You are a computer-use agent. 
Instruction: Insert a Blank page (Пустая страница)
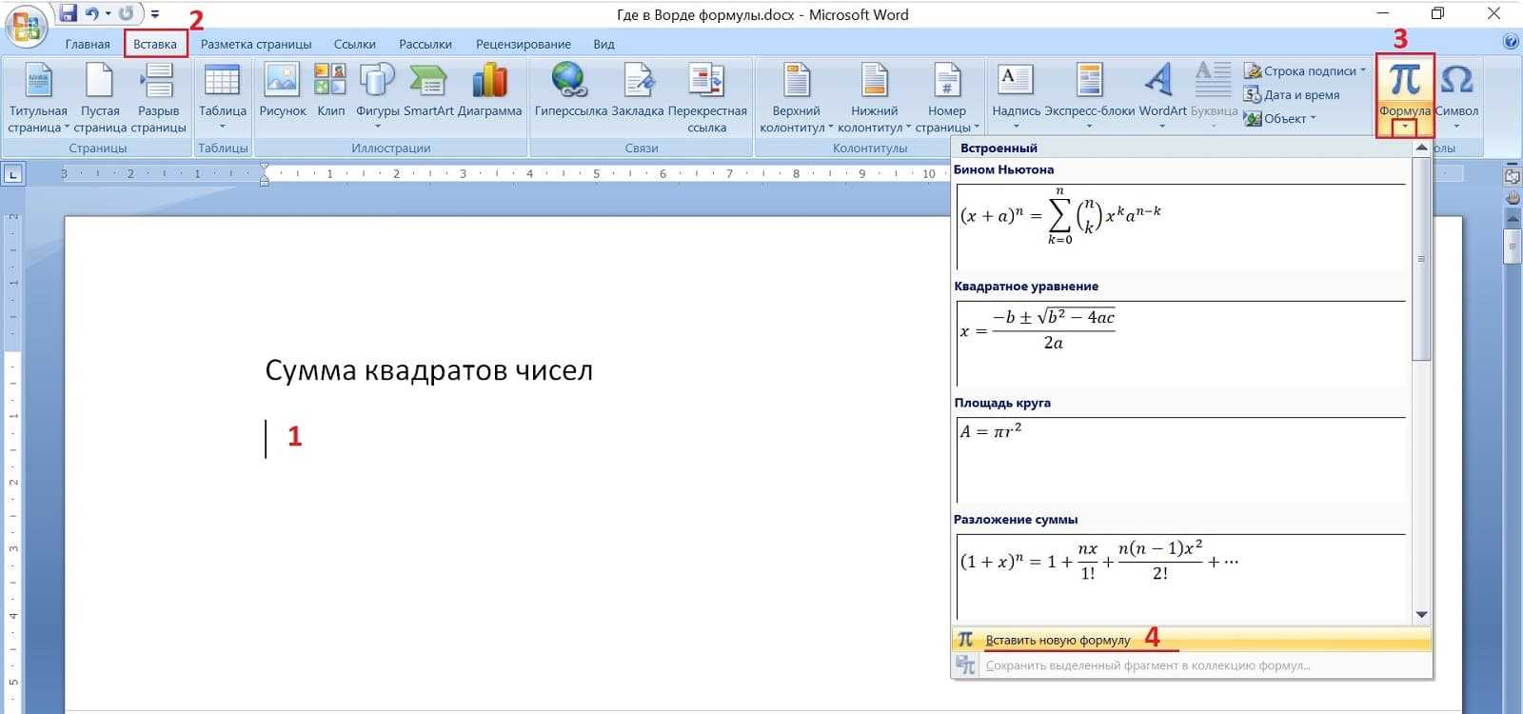(x=100, y=98)
